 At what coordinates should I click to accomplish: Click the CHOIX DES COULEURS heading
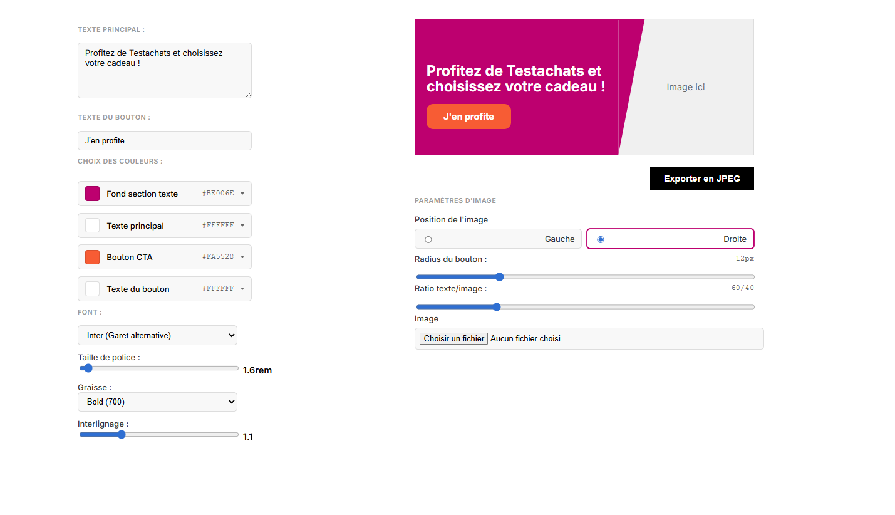pyautogui.click(x=120, y=161)
